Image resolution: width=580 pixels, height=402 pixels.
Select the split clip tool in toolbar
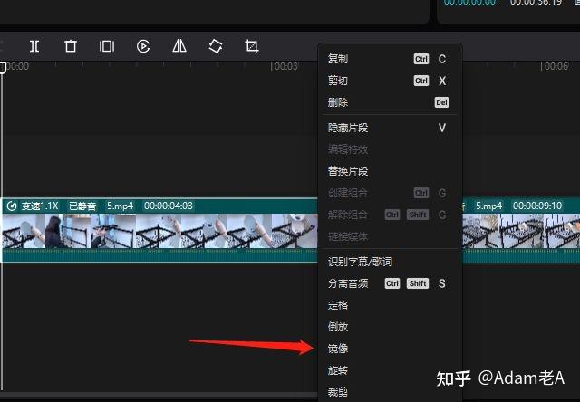[34, 46]
